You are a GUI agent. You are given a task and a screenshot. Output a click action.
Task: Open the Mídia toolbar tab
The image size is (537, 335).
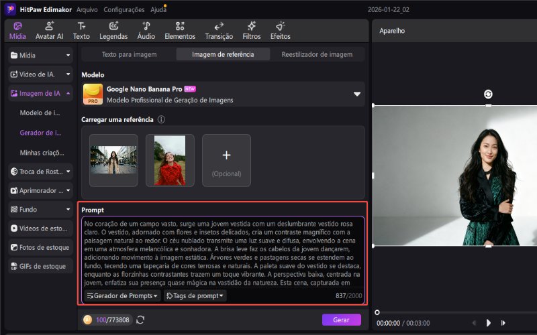click(x=17, y=31)
